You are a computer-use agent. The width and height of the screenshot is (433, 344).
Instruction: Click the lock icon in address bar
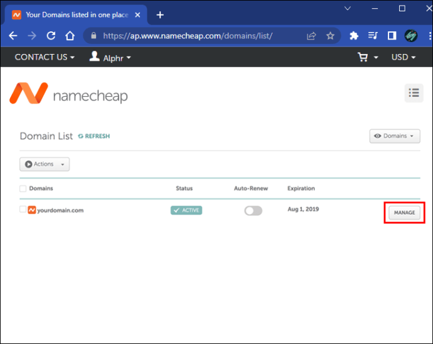coord(94,36)
